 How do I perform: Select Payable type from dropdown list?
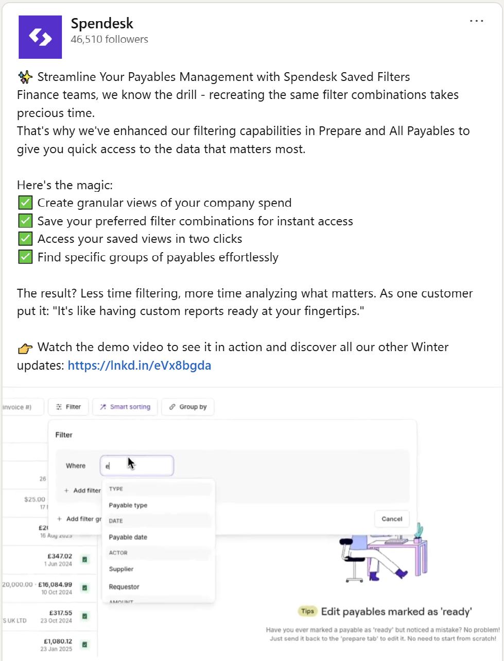click(x=128, y=505)
